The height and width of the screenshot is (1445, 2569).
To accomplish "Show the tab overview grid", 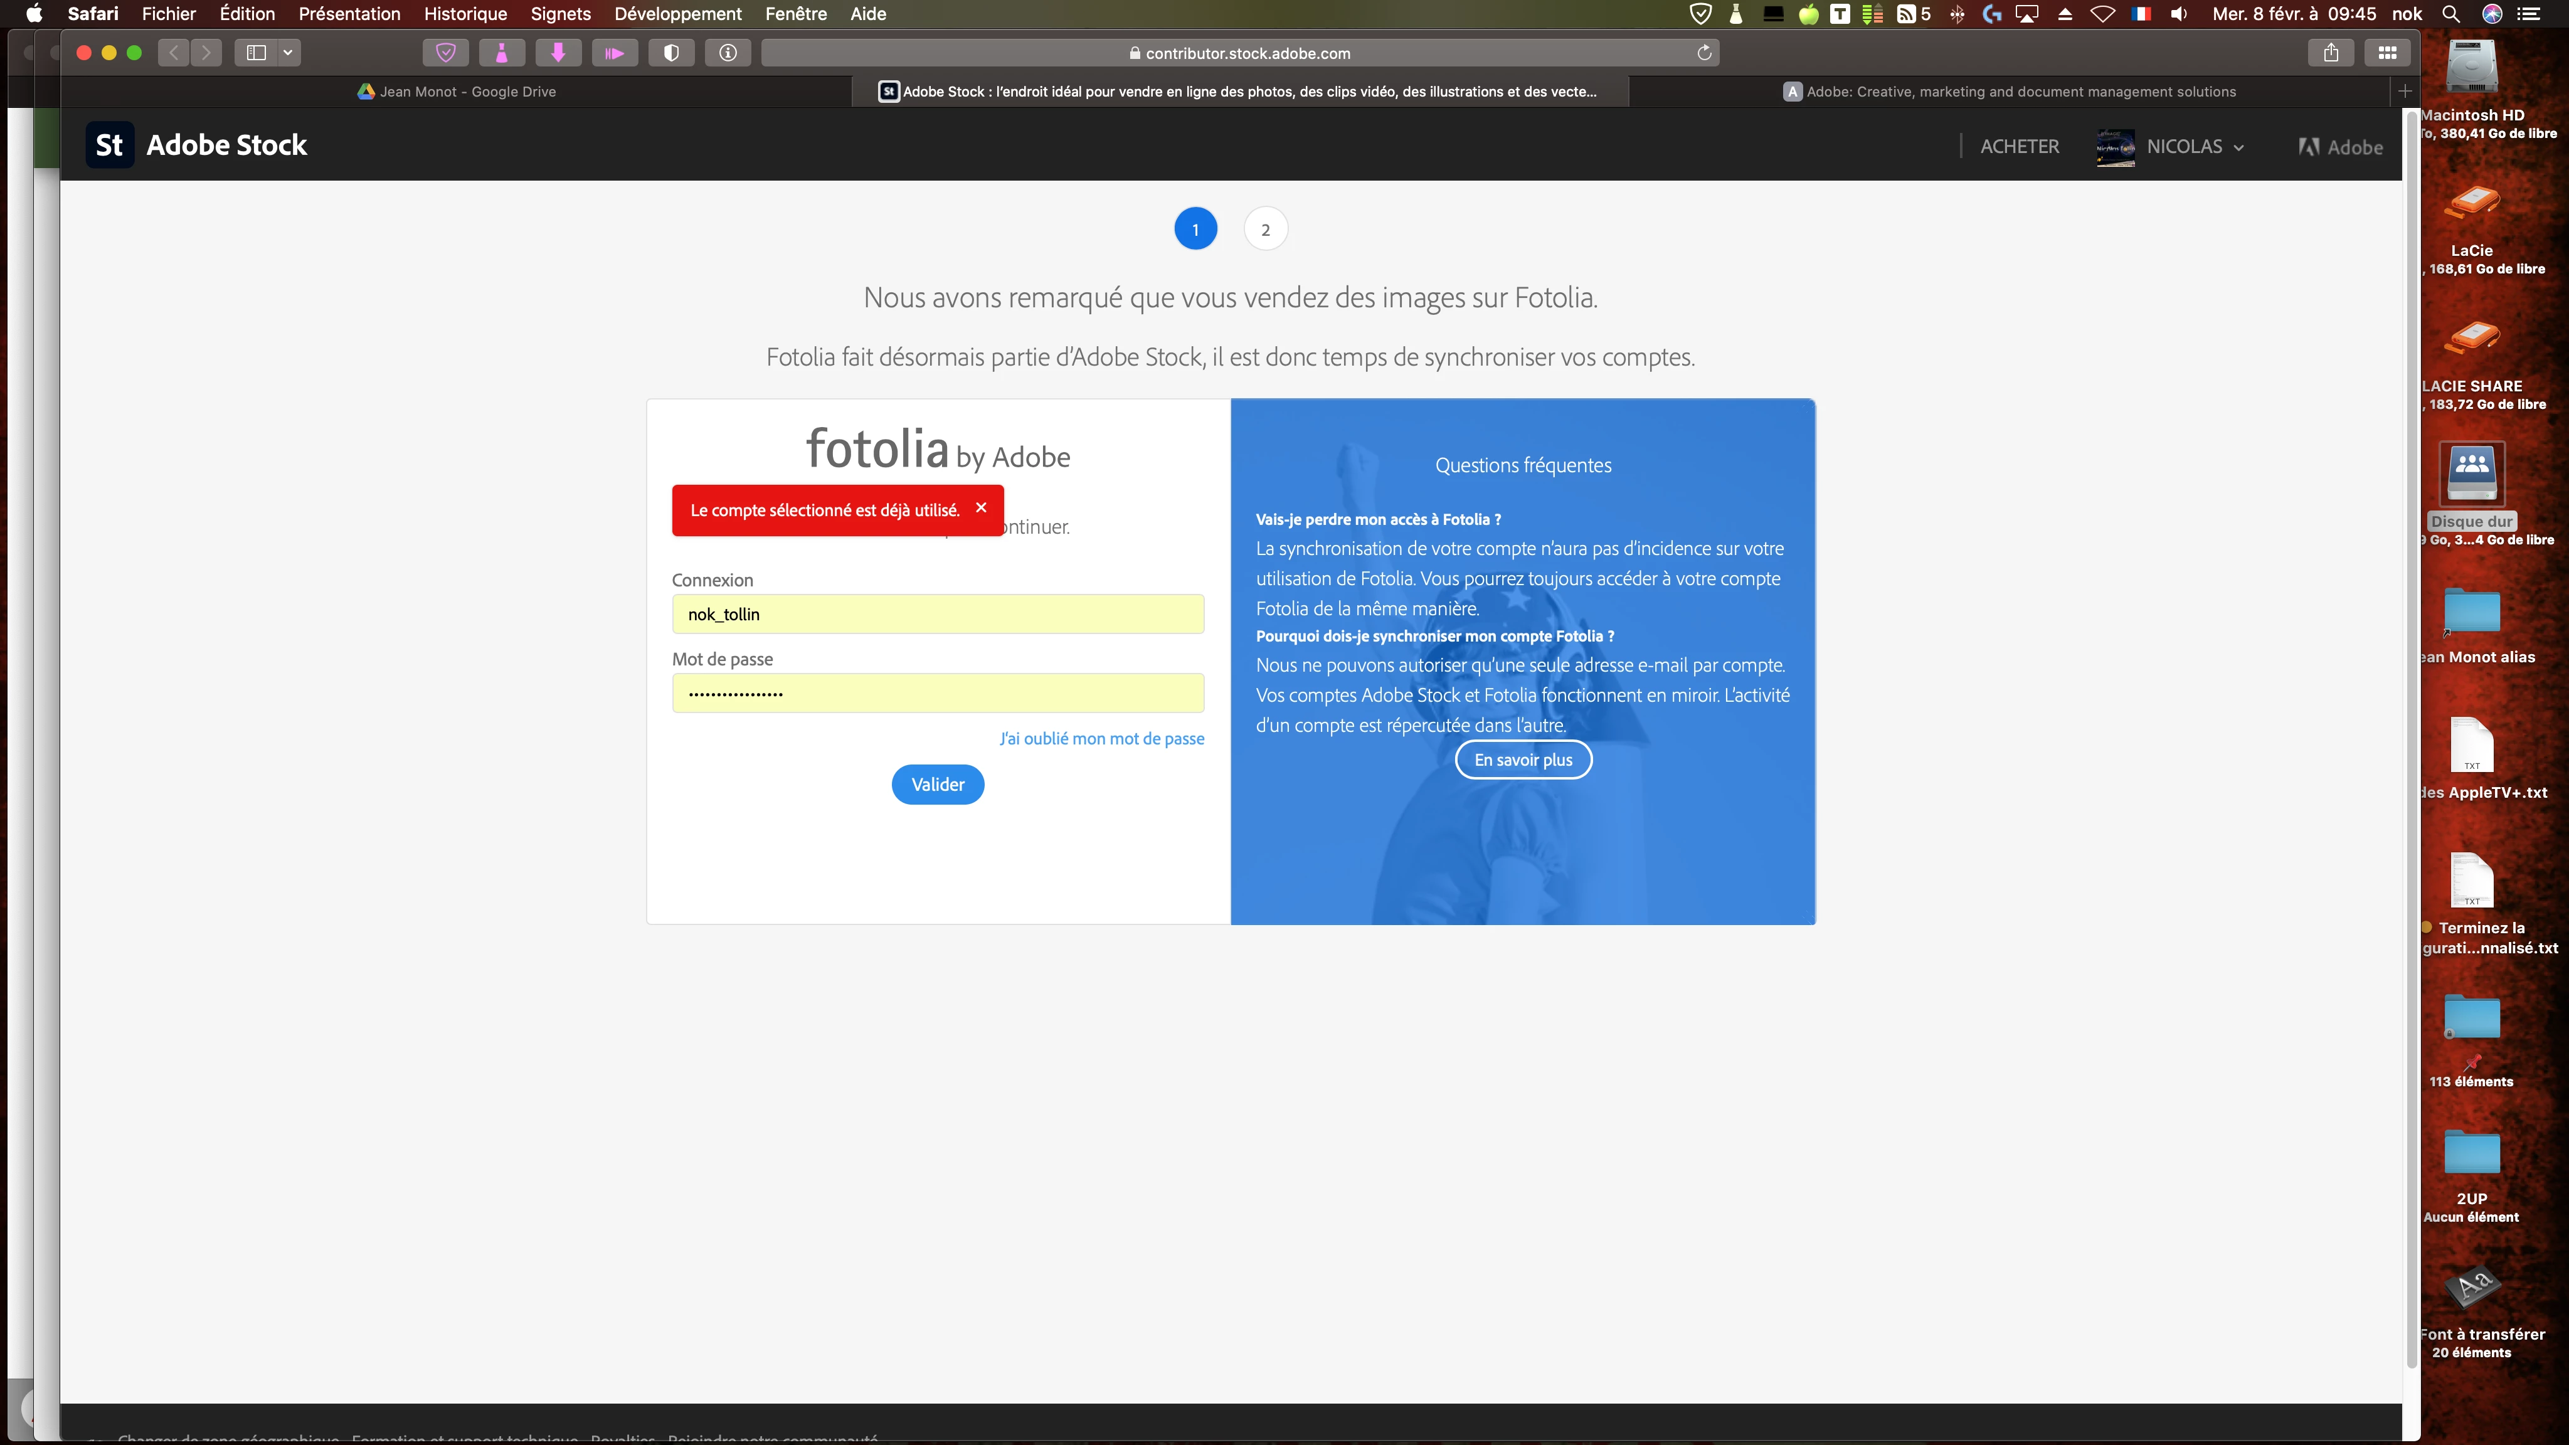I will pos(2388,53).
